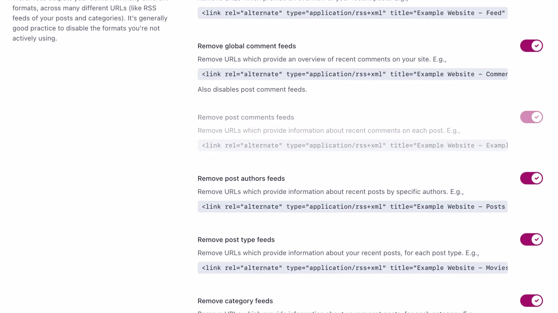
Task: Click the global comment feeds code example
Action: [352, 74]
